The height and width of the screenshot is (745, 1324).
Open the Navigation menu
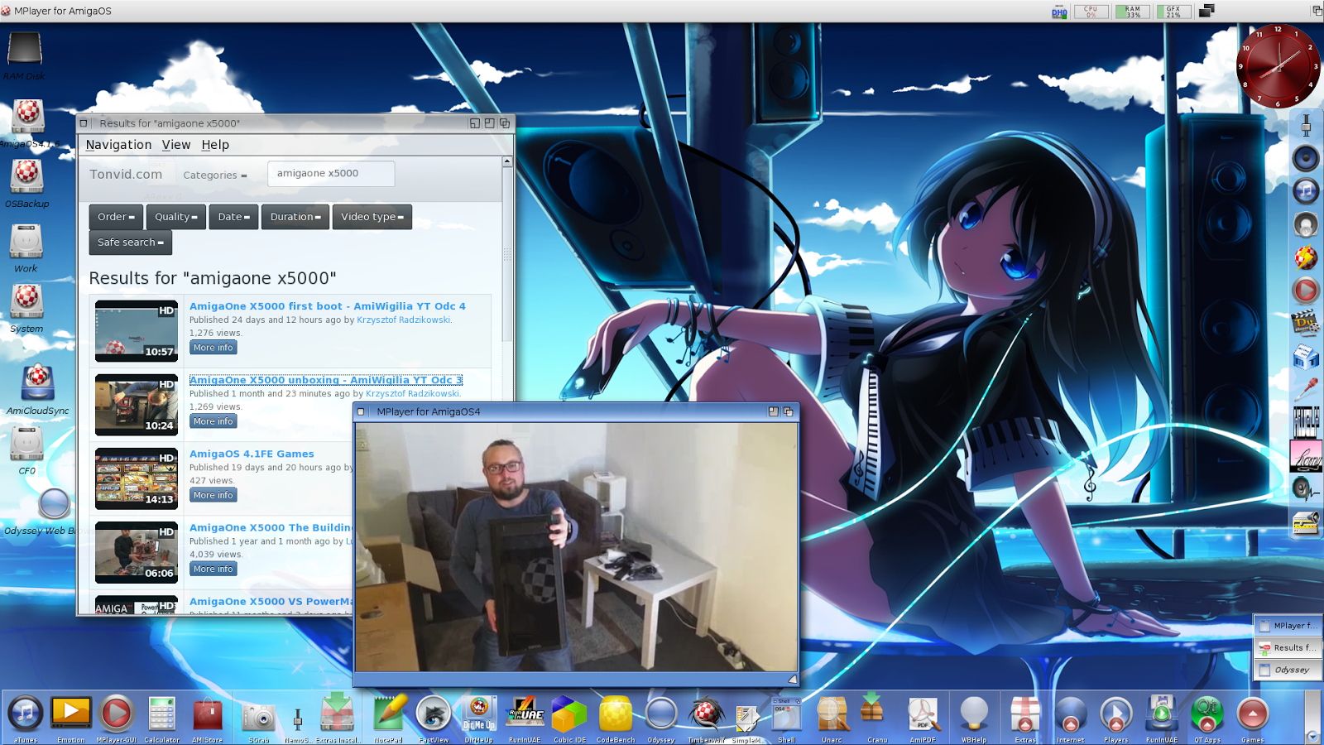pyautogui.click(x=118, y=145)
